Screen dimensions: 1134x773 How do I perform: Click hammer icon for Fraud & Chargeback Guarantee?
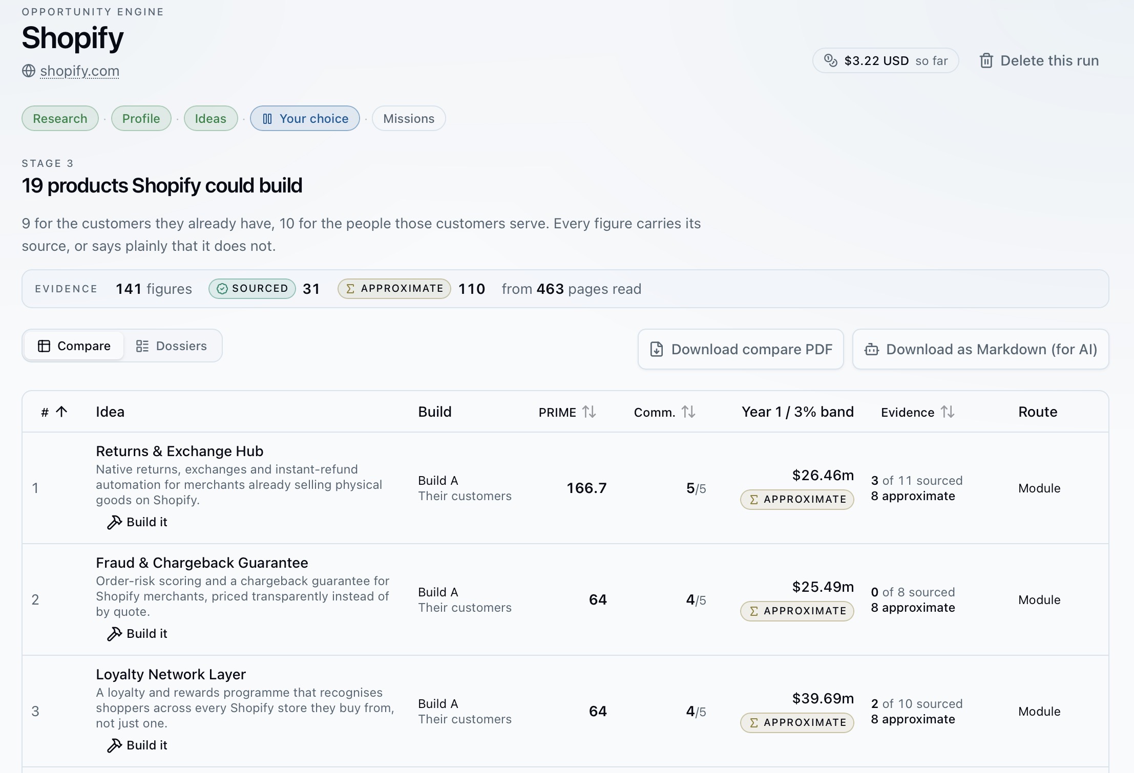(x=114, y=634)
